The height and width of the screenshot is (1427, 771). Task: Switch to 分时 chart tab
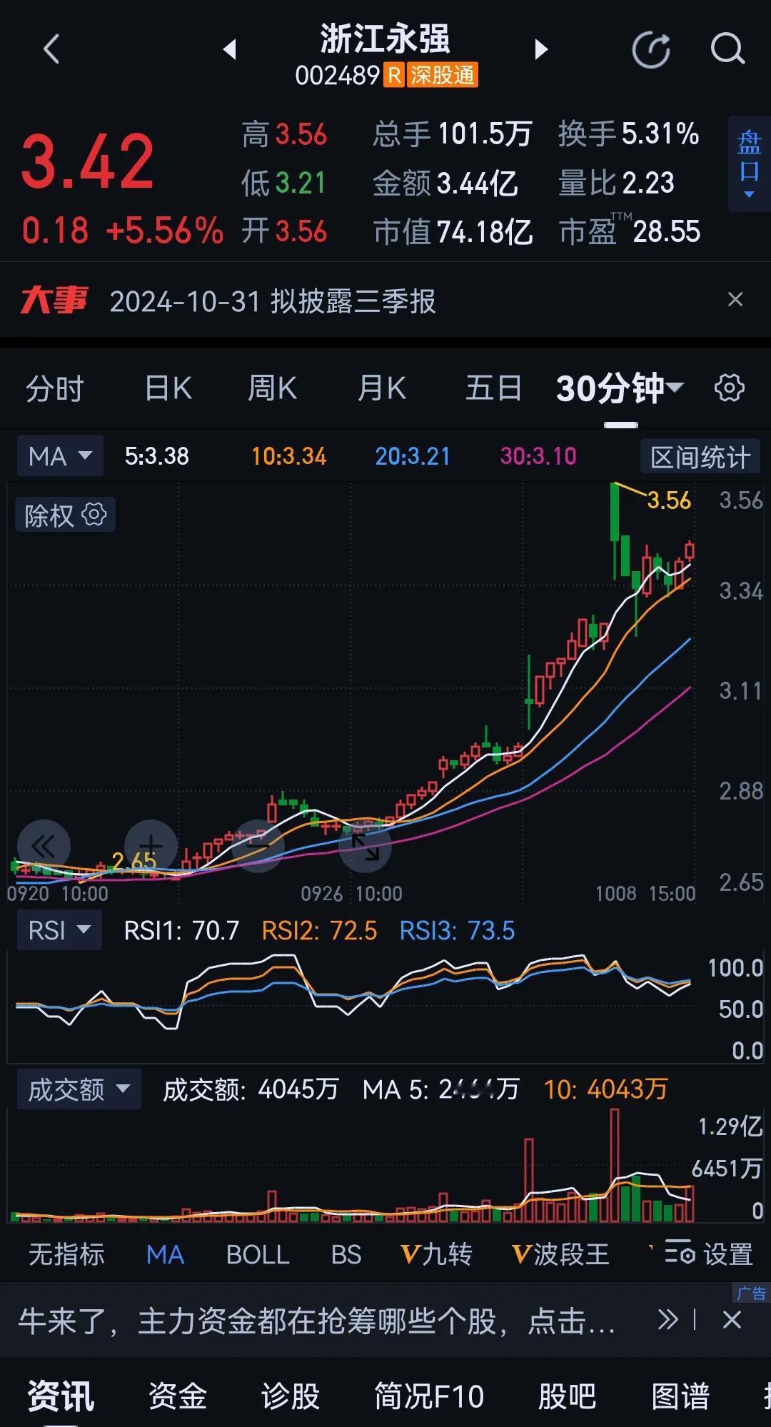[55, 389]
